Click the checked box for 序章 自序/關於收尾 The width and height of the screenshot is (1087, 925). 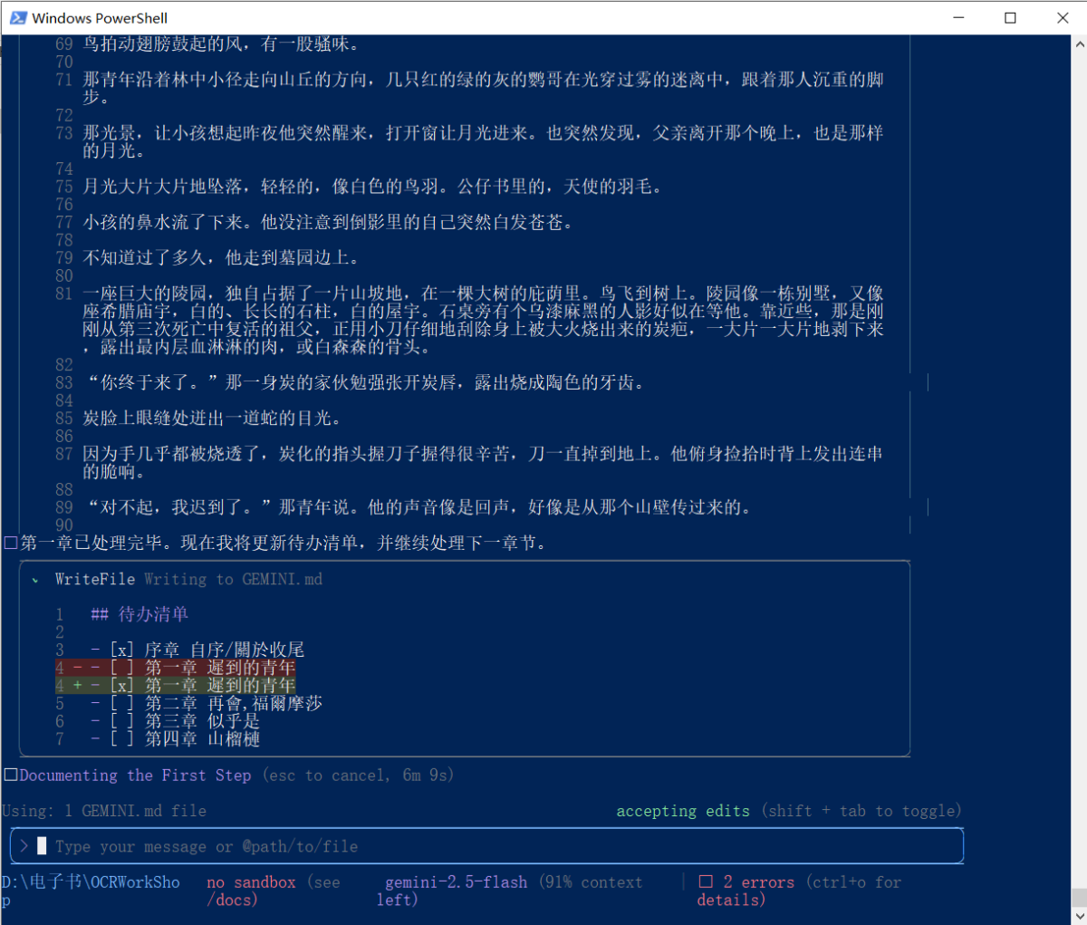(121, 650)
